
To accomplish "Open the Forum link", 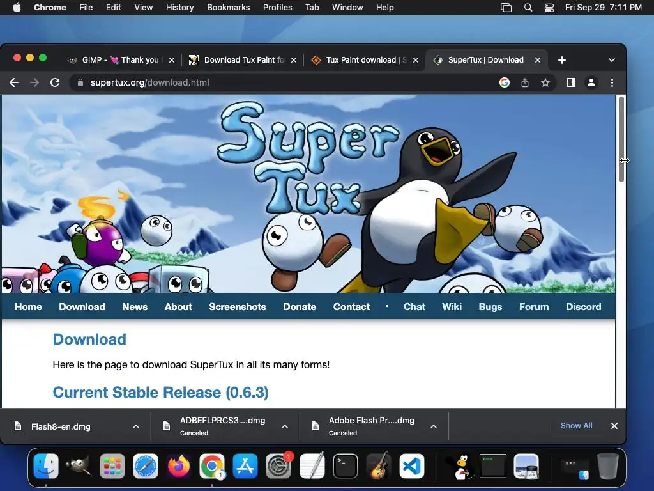I will pyautogui.click(x=534, y=307).
